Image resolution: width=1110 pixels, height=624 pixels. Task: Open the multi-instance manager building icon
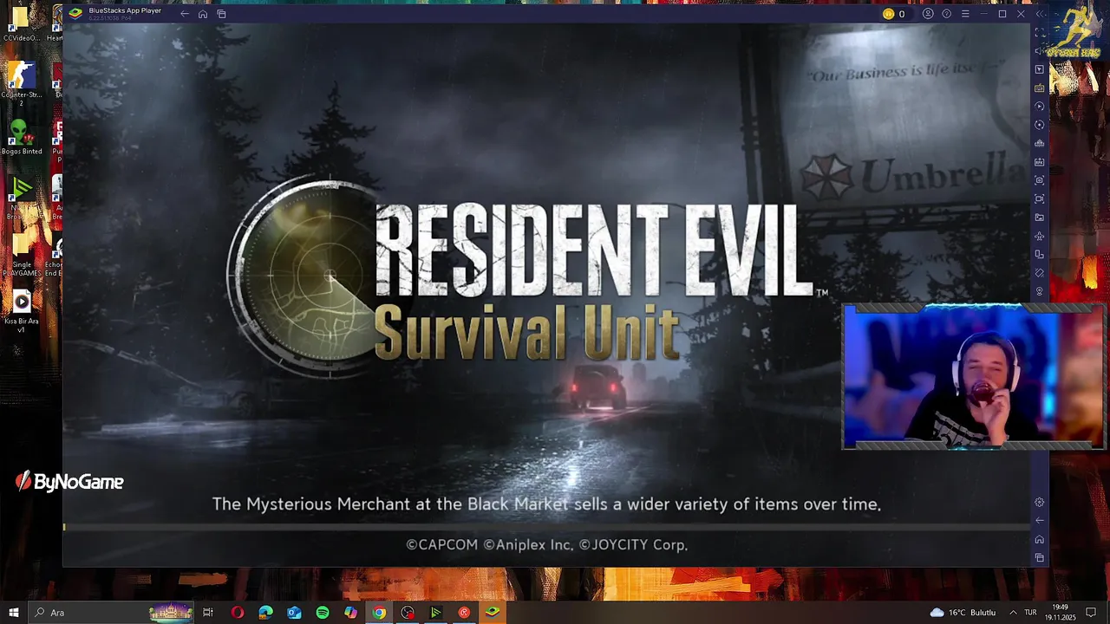pyautogui.click(x=1040, y=143)
